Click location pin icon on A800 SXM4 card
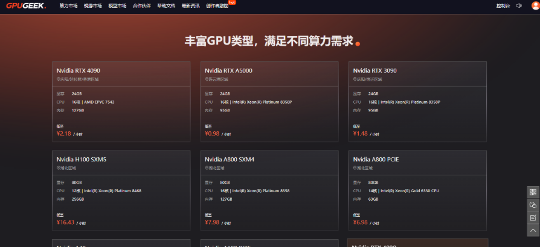Viewport: 540px width, 247px height. (207, 168)
